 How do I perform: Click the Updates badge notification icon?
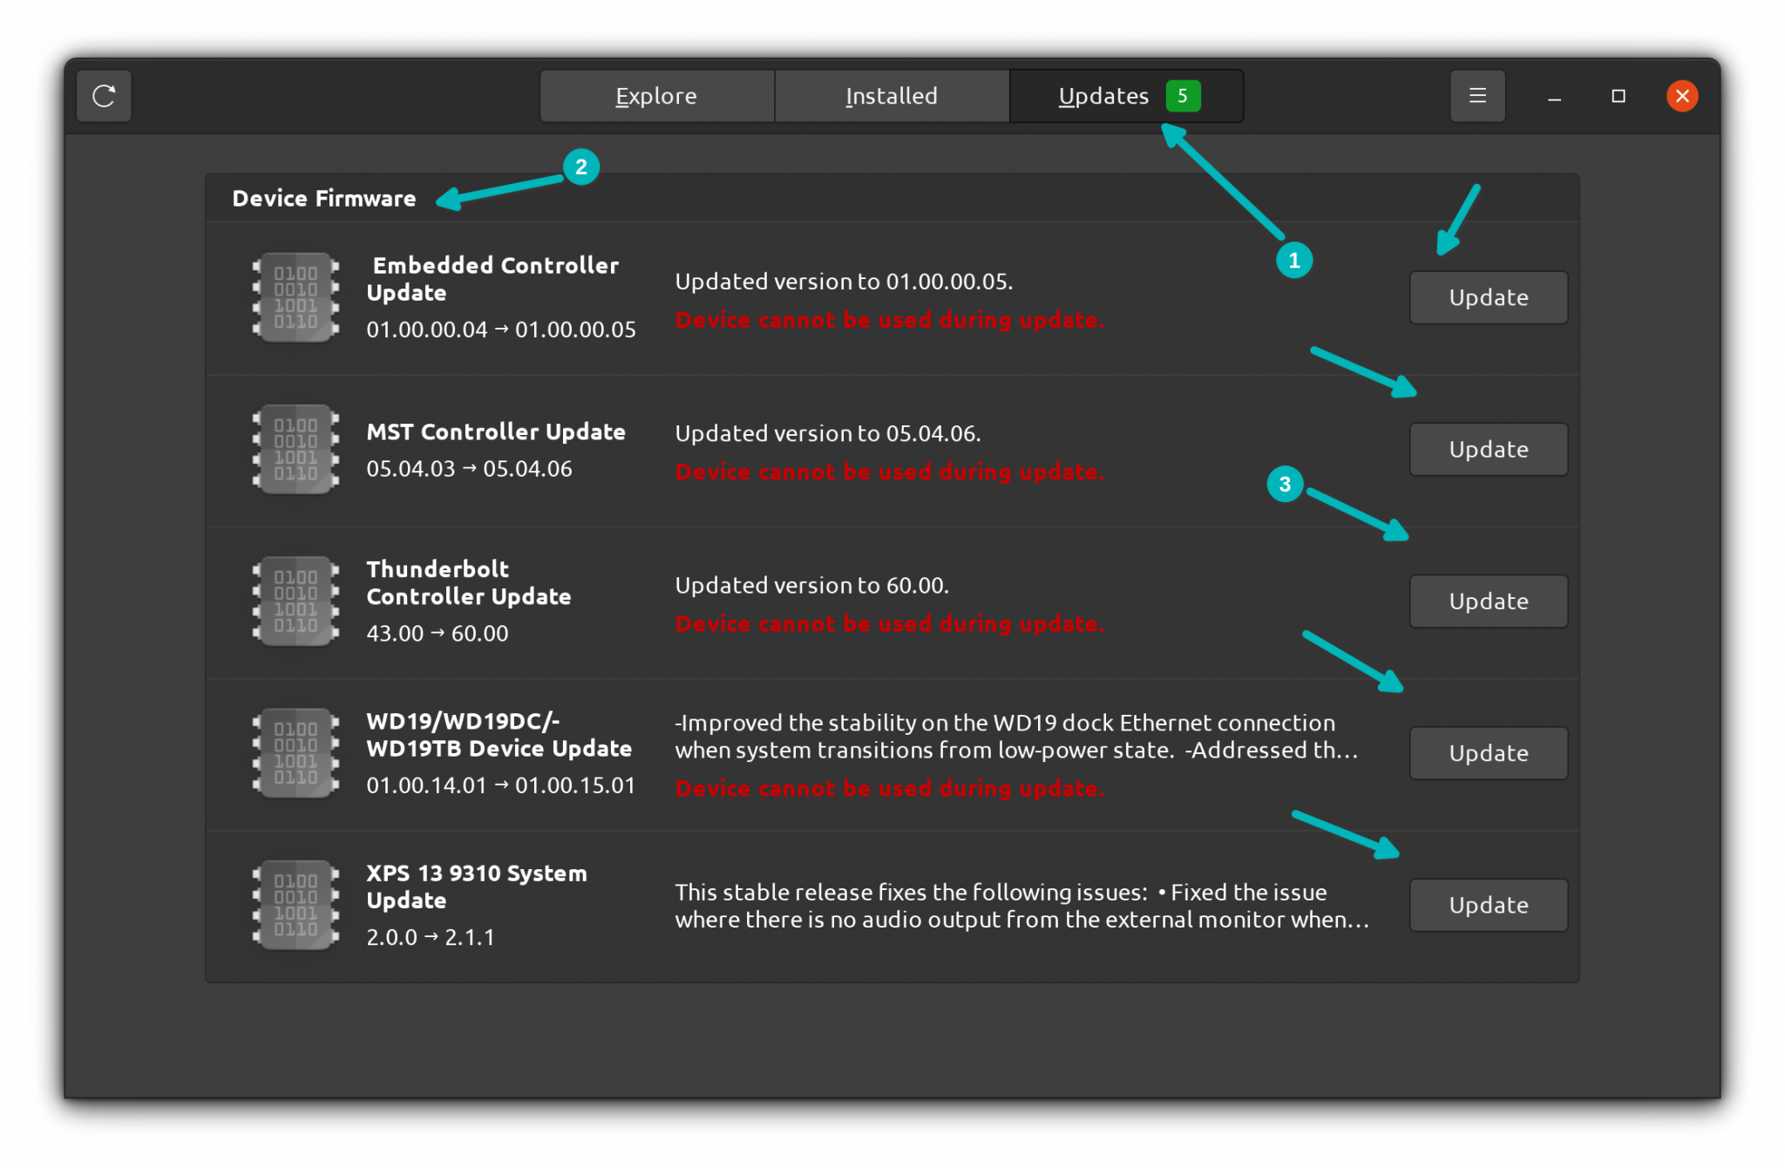(x=1183, y=94)
